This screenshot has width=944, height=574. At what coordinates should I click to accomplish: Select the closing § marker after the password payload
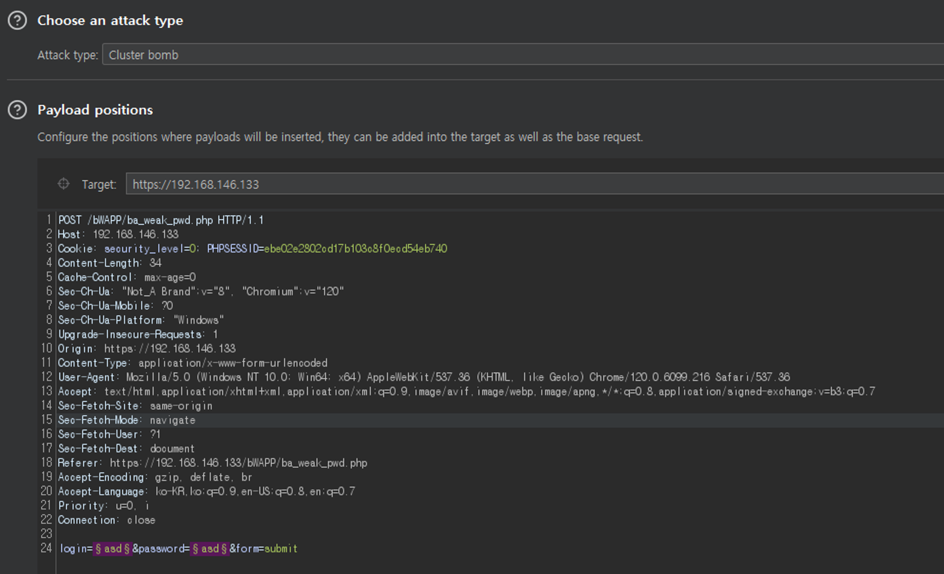coord(225,549)
